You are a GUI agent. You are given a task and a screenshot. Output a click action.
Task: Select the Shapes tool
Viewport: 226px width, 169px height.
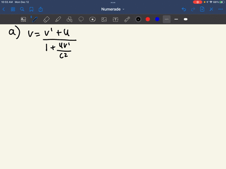69,19
